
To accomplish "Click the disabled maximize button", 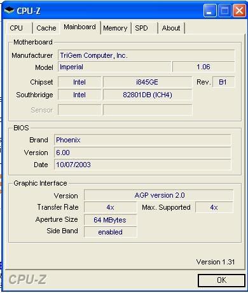I will (224, 10).
